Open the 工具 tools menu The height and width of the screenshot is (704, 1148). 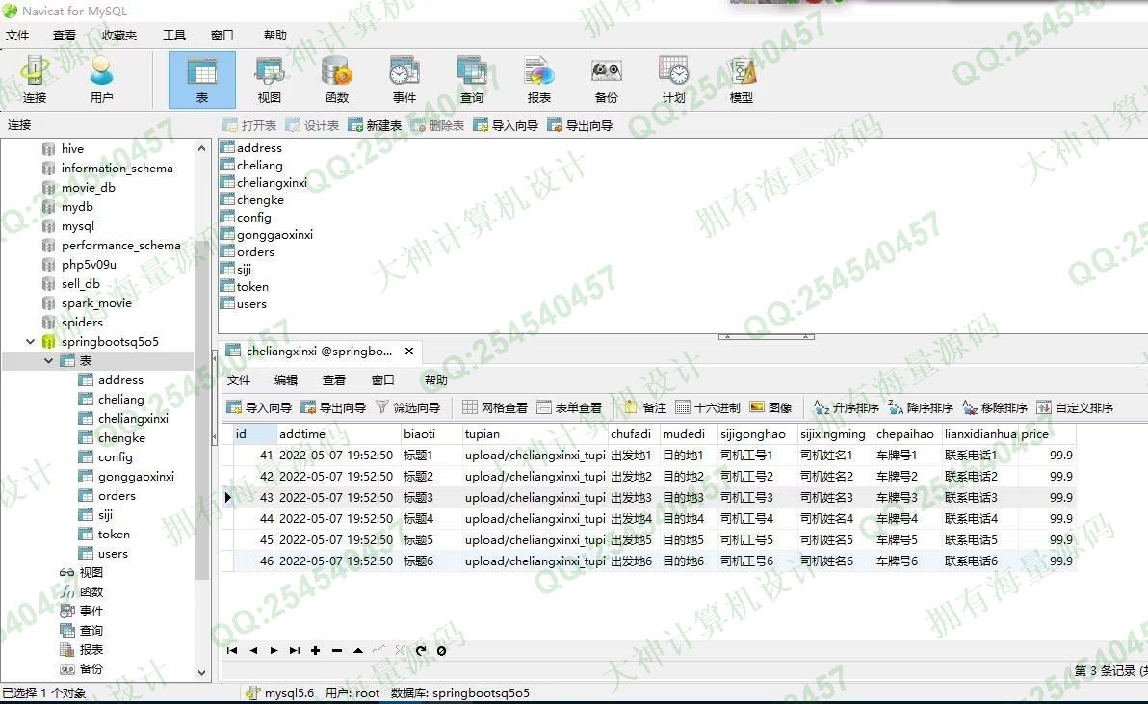pos(174,35)
